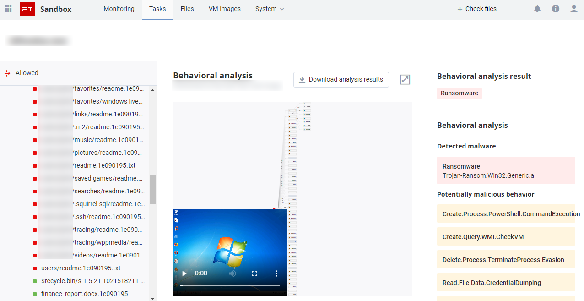The height and width of the screenshot is (301, 584).
Task: Click the PT Sandbox logo
Action: pos(27,9)
